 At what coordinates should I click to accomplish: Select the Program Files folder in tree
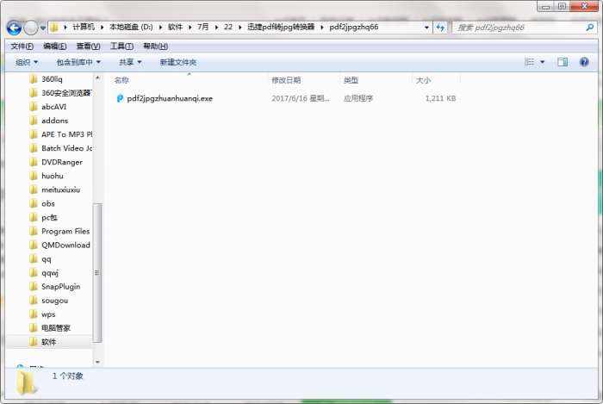65,232
